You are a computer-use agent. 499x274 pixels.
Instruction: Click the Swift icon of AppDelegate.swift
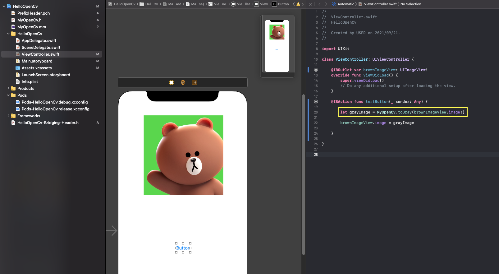18,40
